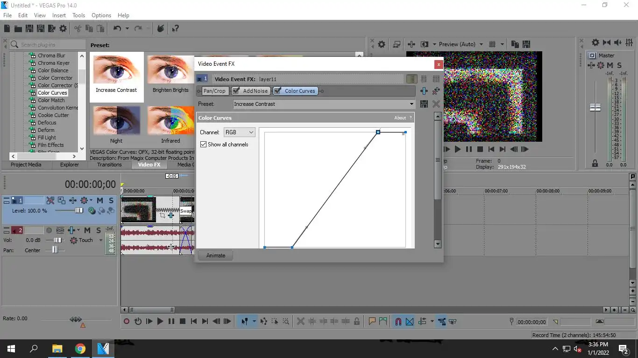638x358 pixels.
Task: Click the Record button on transport bar
Action: point(127,321)
